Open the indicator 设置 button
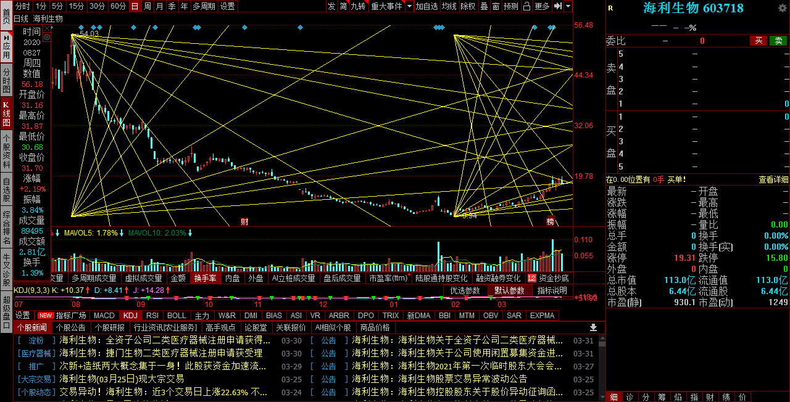790x402 pixels. (x=23, y=315)
